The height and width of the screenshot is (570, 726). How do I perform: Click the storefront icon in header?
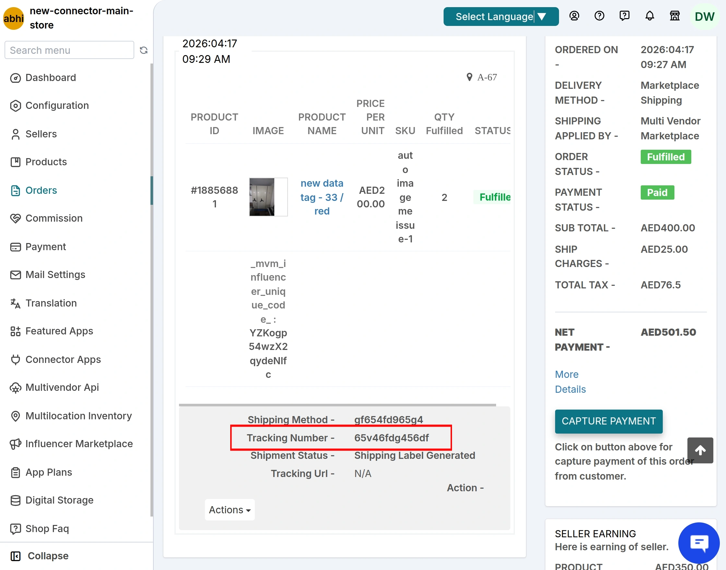pos(674,16)
